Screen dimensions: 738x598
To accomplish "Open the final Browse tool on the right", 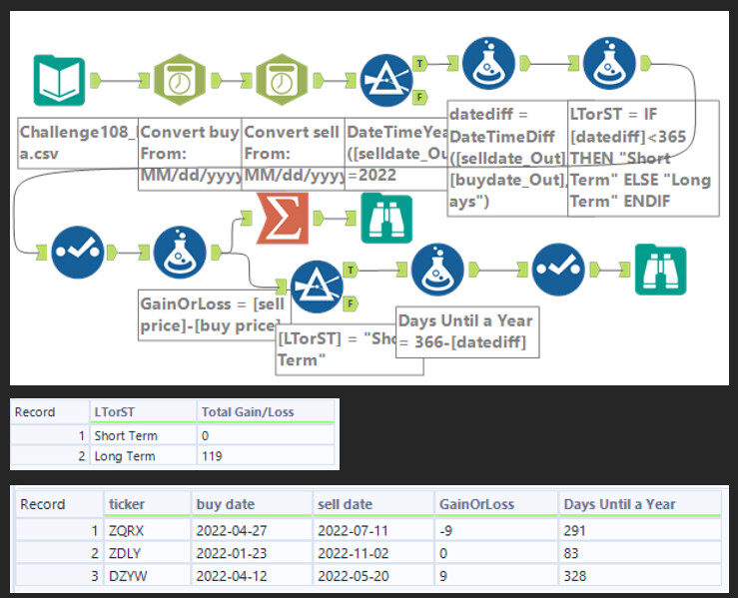I will coord(660,270).
